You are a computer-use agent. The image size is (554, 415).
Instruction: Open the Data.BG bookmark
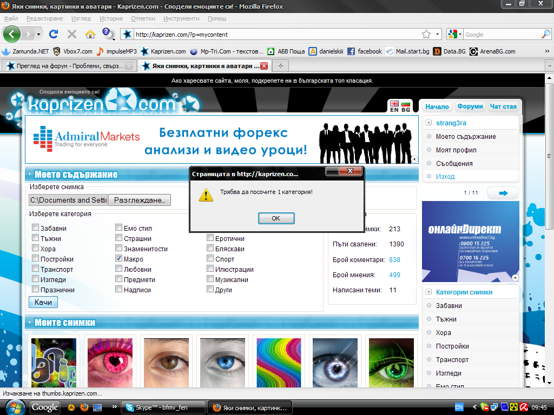[450, 51]
